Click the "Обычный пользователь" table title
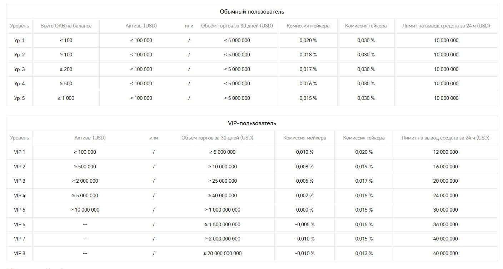Screen dimensions: 503x269 pos(252,12)
